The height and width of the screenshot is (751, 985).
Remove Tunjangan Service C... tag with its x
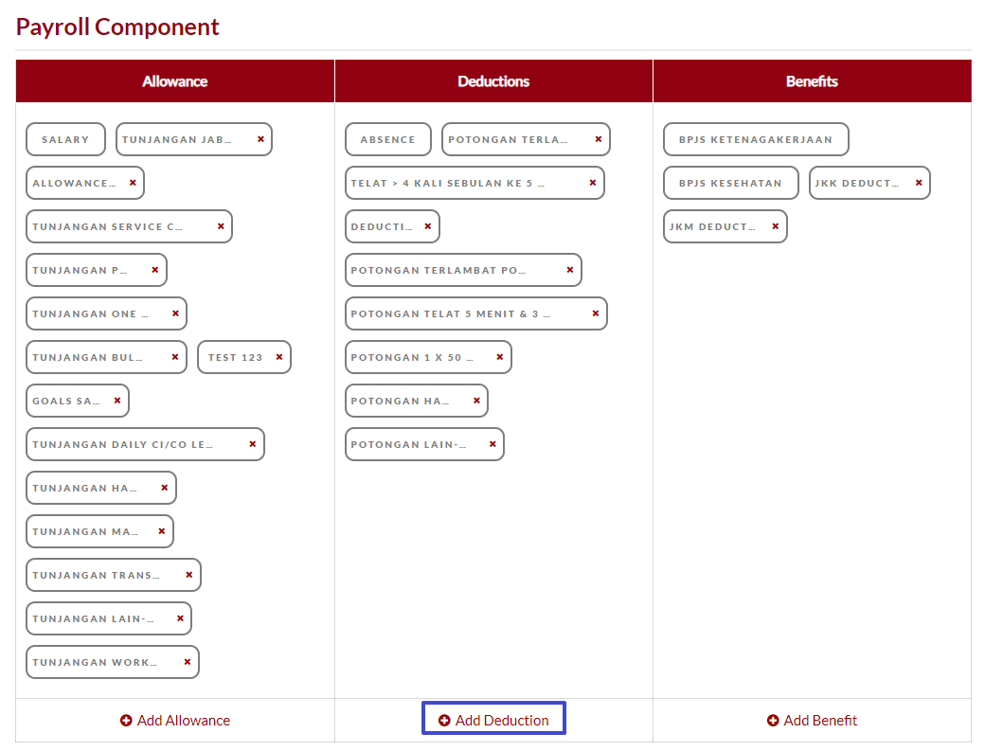pos(221,226)
